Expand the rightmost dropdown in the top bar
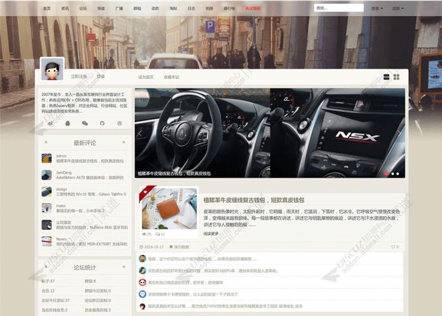 coord(398,9)
